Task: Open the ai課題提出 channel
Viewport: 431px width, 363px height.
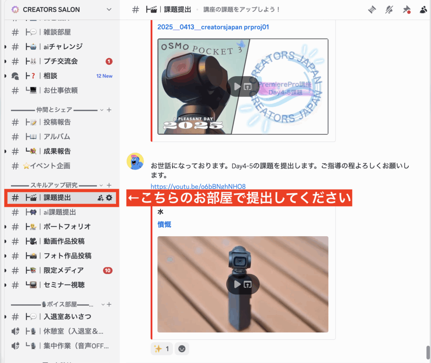Action: [x=61, y=212]
